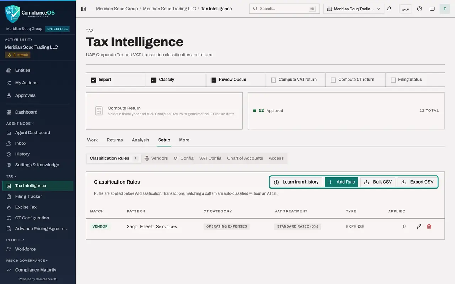Switch the language to Arabic

click(x=406, y=9)
